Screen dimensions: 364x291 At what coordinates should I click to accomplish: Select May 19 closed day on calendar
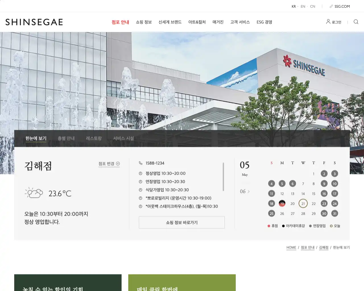(x=282, y=203)
